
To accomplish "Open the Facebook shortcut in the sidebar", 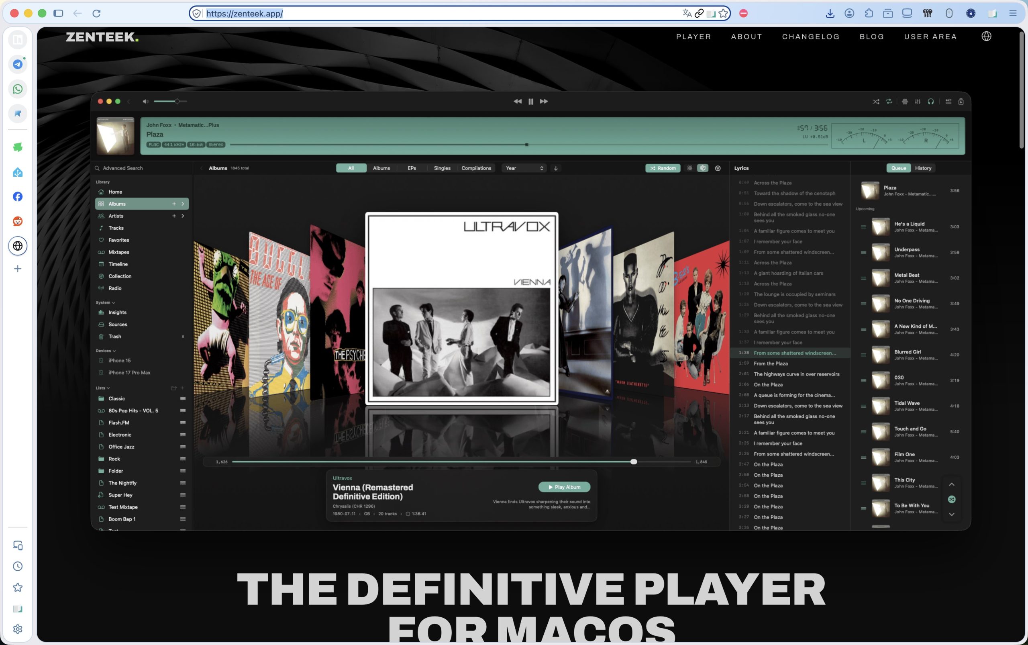I will (x=18, y=197).
